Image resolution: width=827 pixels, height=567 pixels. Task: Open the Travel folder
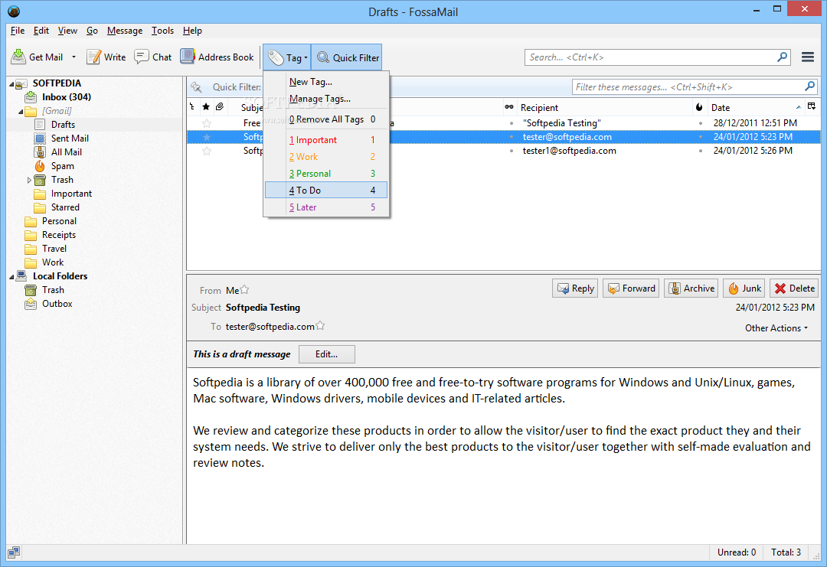[x=54, y=248]
